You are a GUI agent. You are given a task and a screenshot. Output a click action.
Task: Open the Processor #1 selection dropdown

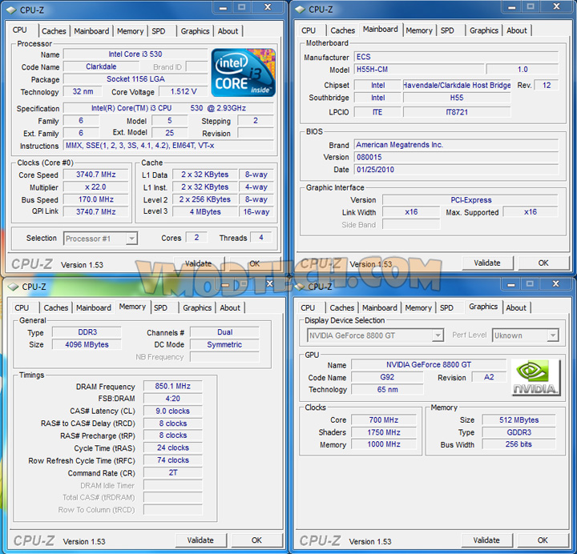[131, 239]
